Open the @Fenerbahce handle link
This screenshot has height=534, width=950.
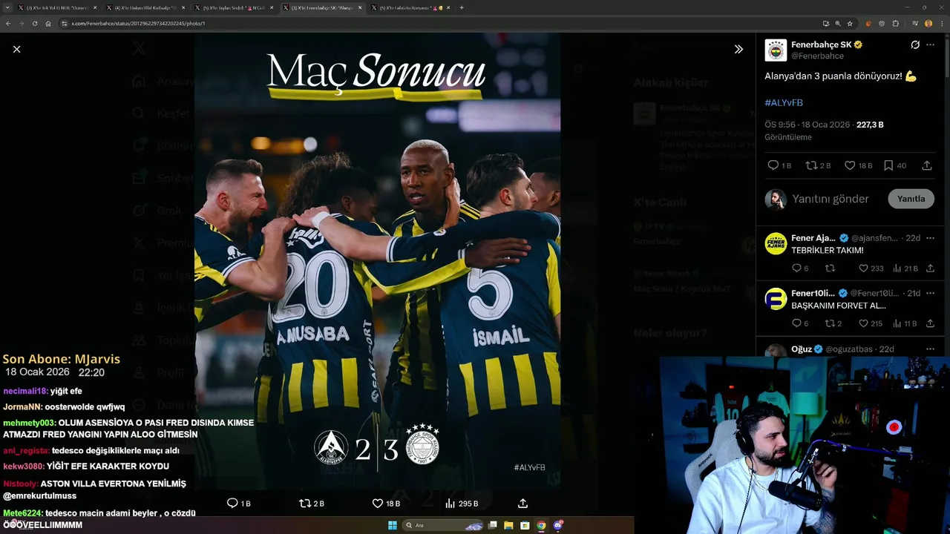point(817,56)
